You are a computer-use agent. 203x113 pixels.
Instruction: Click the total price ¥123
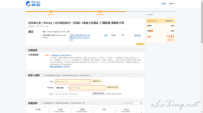[170, 36]
